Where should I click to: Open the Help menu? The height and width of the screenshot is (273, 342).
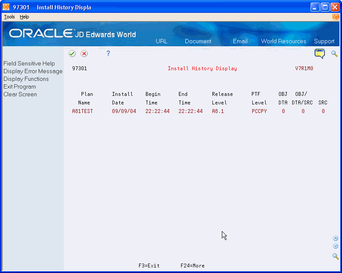click(24, 17)
